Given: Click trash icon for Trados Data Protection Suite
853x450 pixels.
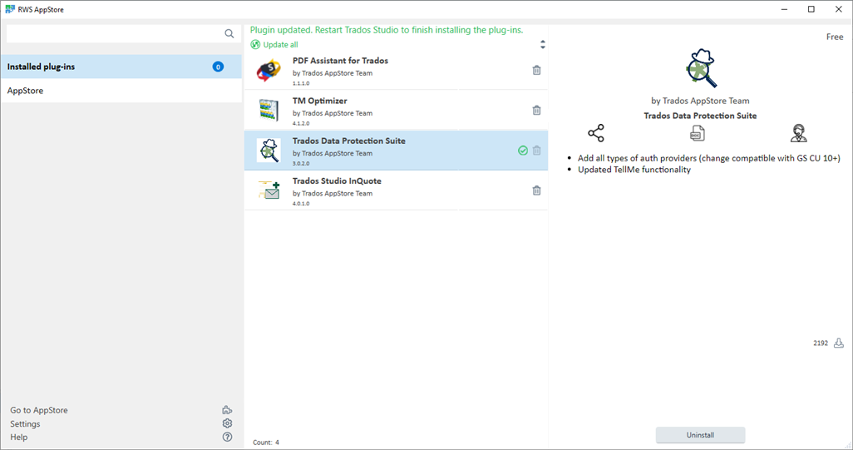Looking at the screenshot, I should tap(536, 151).
